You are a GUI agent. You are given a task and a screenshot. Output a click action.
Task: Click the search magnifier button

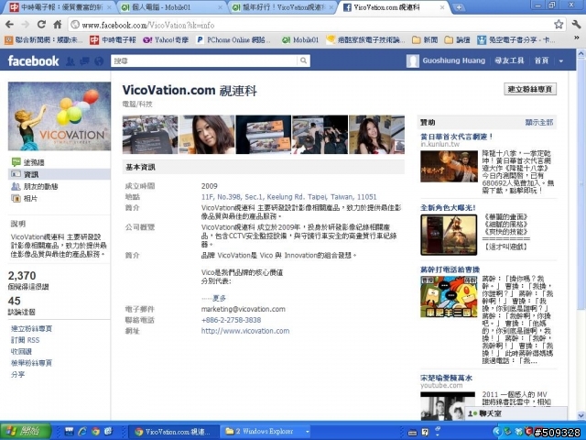(x=303, y=60)
